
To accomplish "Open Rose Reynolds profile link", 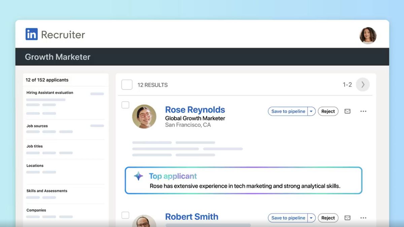I will click(x=195, y=110).
